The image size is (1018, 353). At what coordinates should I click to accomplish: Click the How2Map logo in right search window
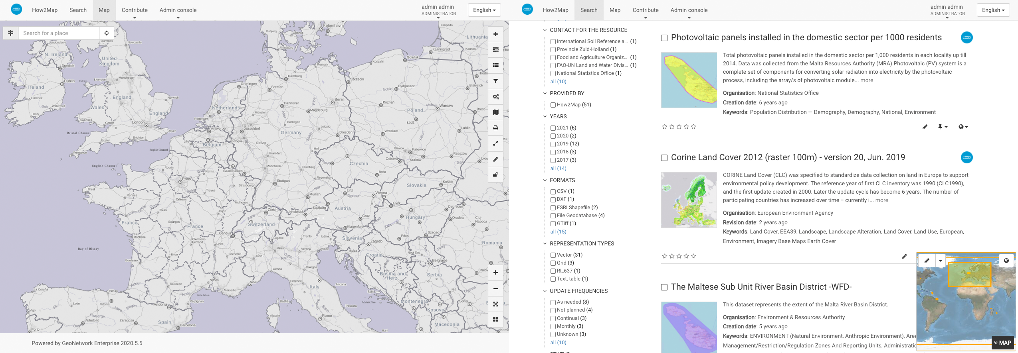527,9
